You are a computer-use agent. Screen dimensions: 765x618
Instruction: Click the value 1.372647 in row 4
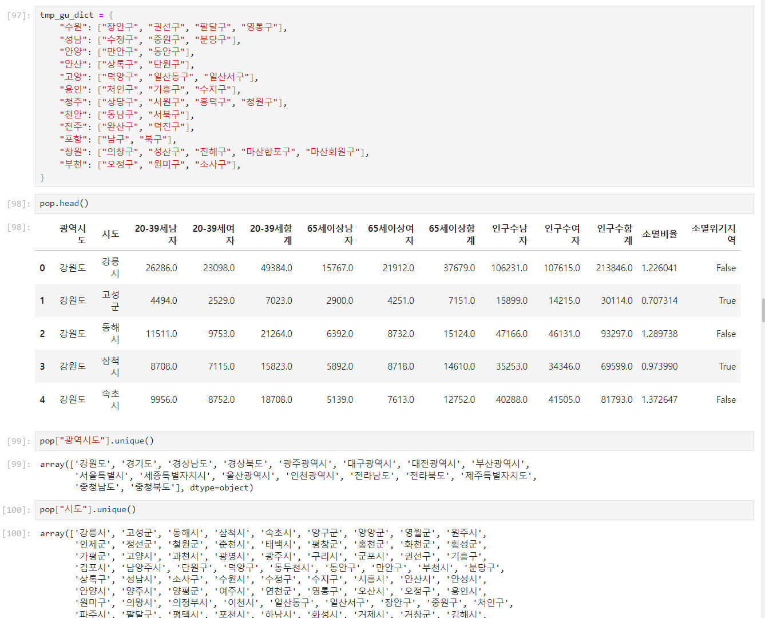point(659,399)
